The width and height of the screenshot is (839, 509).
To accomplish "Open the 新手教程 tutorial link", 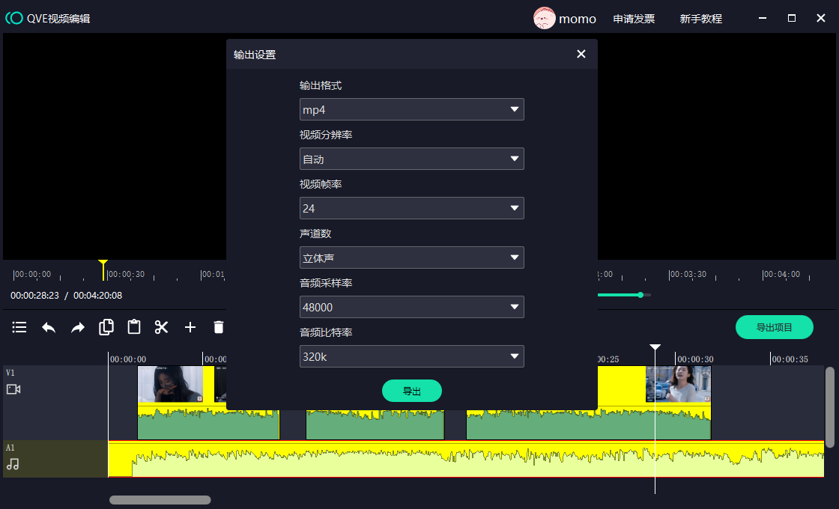I will point(700,19).
